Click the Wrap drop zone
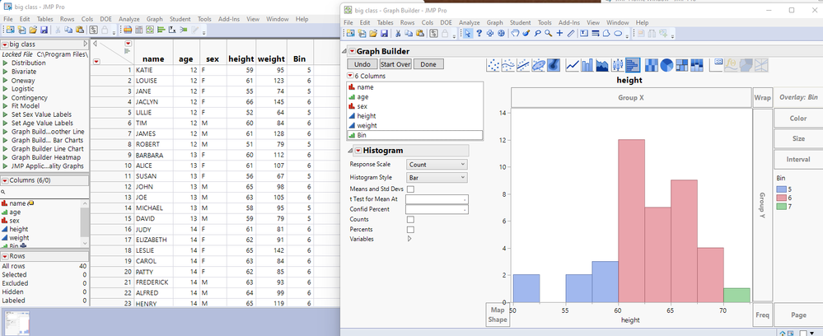The width and height of the screenshot is (823, 336). (762, 98)
